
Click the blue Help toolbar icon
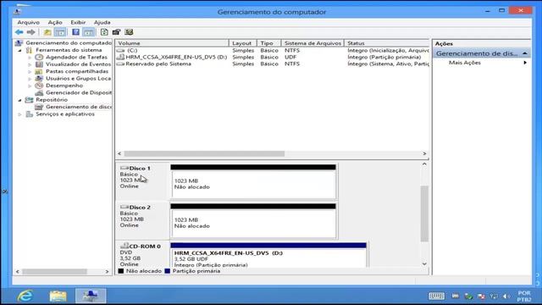coord(75,32)
